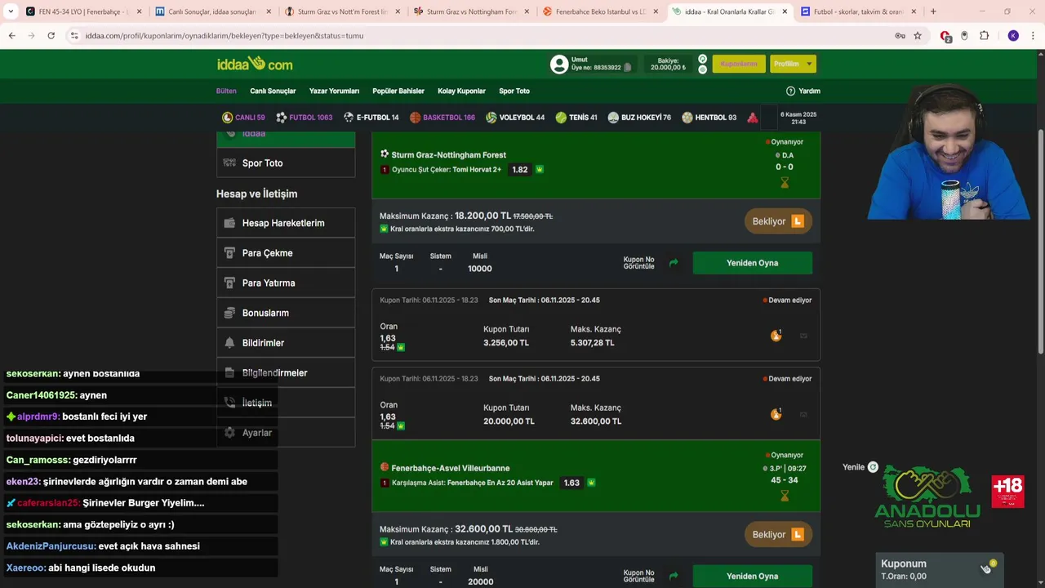Switch to the Canlı Sonuçlar browser tab

(x=211, y=11)
